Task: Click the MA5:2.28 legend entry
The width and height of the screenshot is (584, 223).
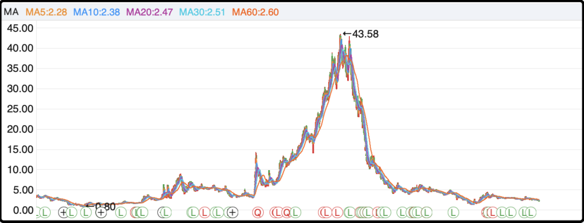Action: tap(46, 12)
